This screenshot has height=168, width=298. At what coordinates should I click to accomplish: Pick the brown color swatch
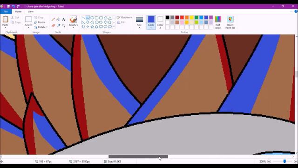coord(177,22)
